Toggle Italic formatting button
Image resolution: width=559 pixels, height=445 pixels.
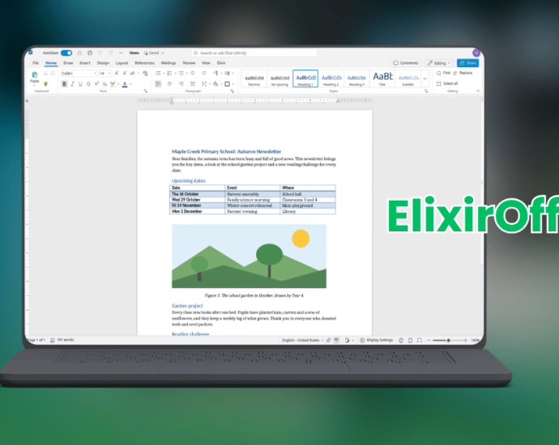[72, 84]
